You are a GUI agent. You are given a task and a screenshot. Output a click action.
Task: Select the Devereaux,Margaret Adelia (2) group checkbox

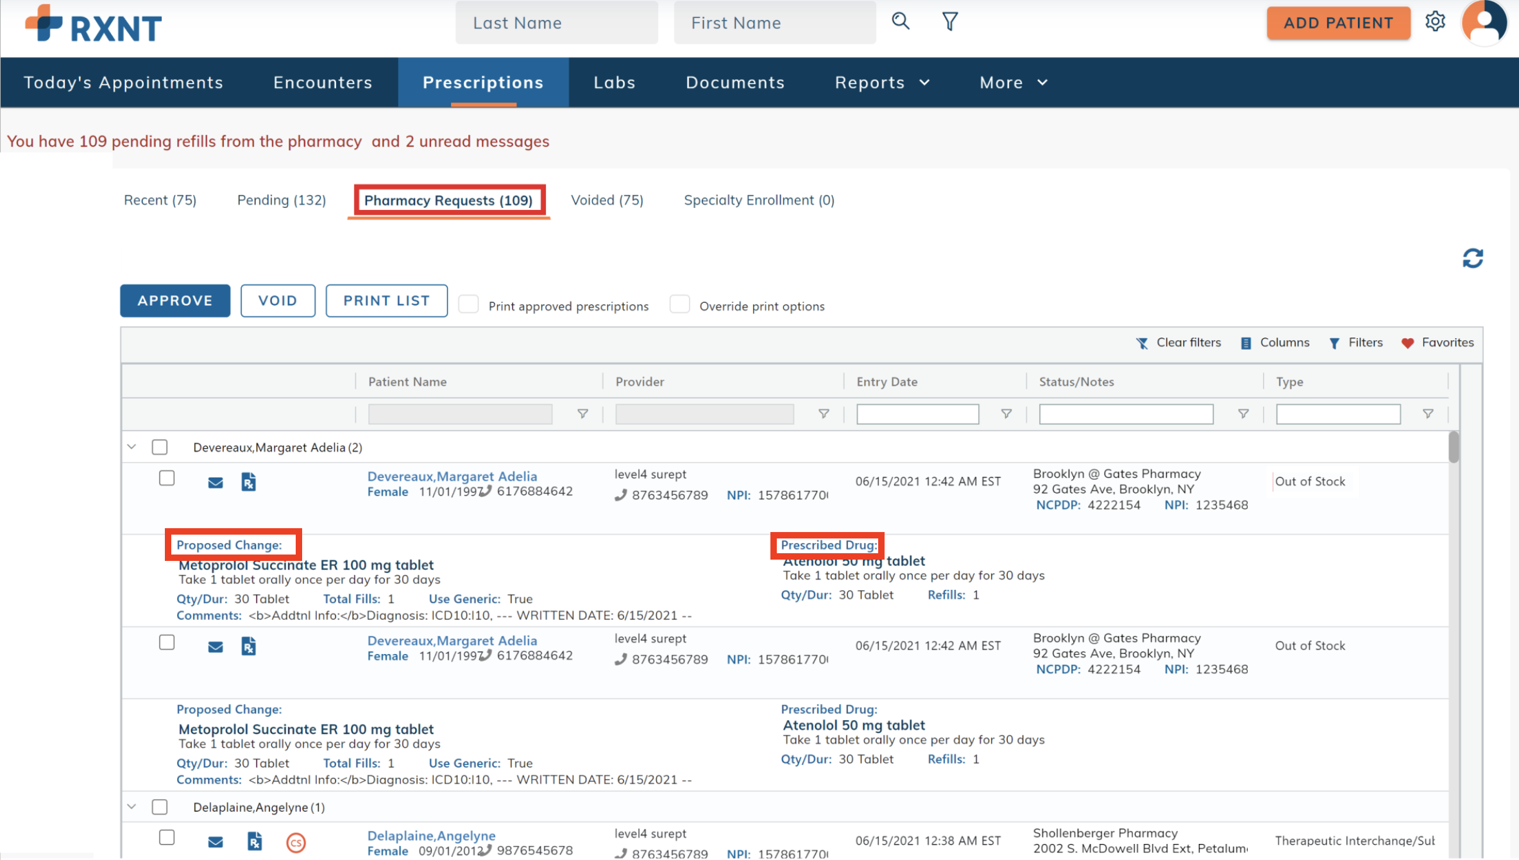(x=160, y=447)
